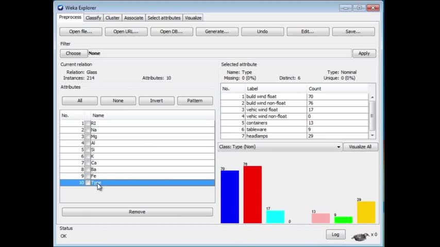Image resolution: width=440 pixels, height=247 pixels.
Task: Click the Count column header
Action: click(x=337, y=89)
